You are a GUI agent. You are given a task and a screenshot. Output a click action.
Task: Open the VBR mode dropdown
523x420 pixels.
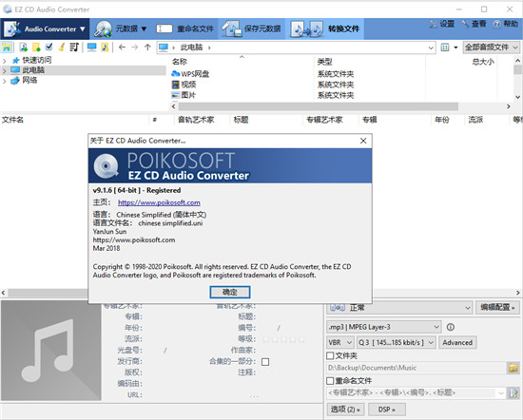pyautogui.click(x=339, y=342)
